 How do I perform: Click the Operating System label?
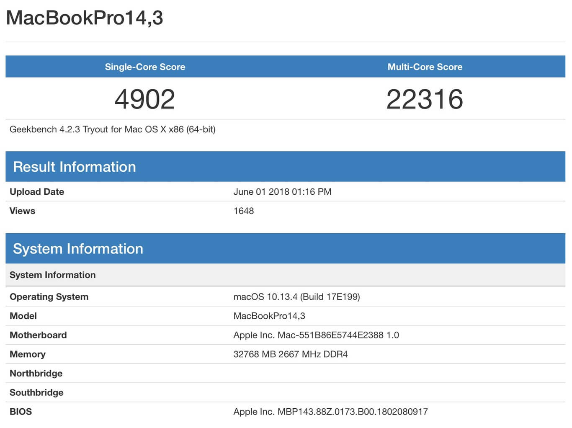coord(49,297)
